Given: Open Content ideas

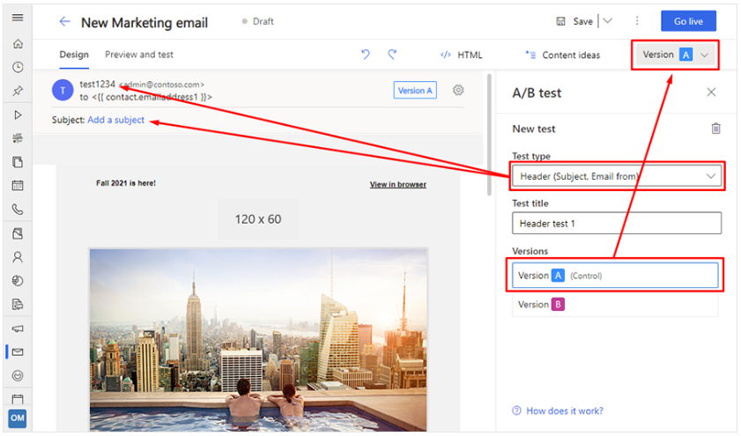Looking at the screenshot, I should click(x=562, y=55).
